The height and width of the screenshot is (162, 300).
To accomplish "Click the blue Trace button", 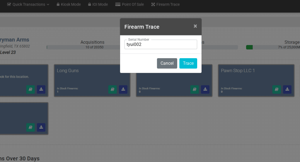I will pos(188,63).
